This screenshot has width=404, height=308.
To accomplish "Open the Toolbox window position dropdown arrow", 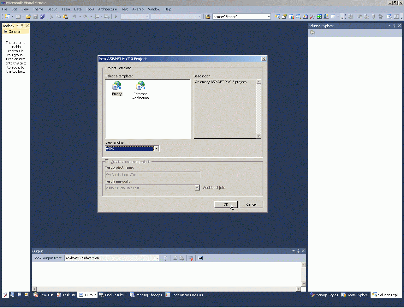I will [17, 26].
